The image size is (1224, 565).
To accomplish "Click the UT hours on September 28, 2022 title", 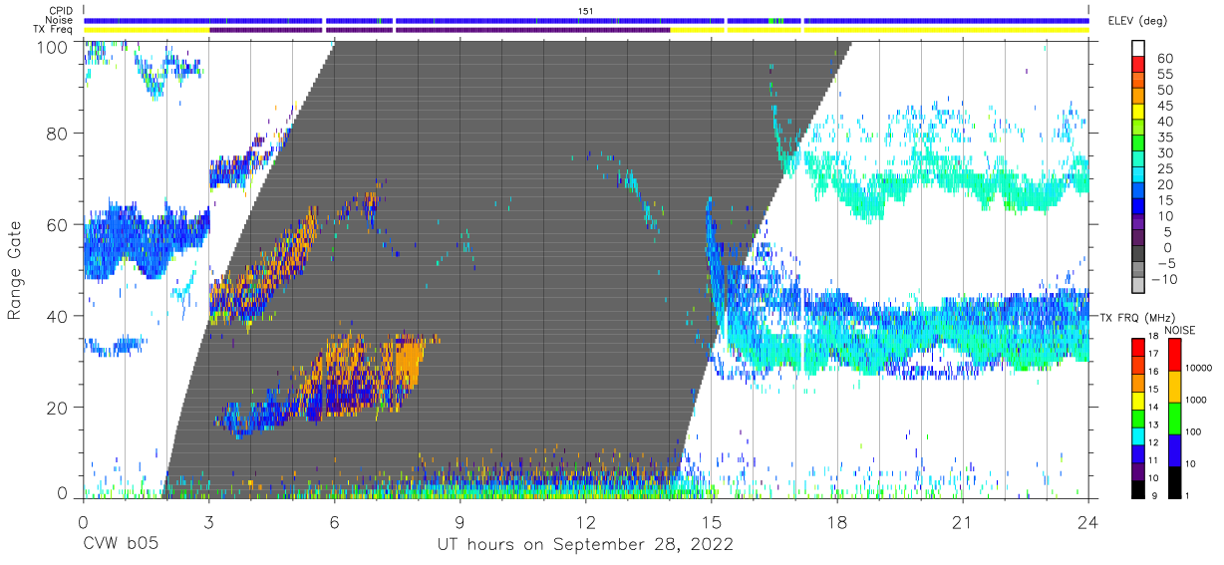I will tap(585, 545).
